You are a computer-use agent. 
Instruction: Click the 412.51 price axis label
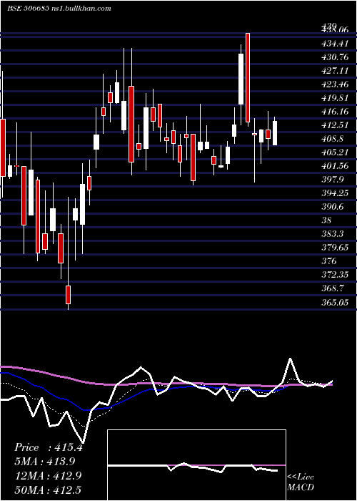coord(336,125)
